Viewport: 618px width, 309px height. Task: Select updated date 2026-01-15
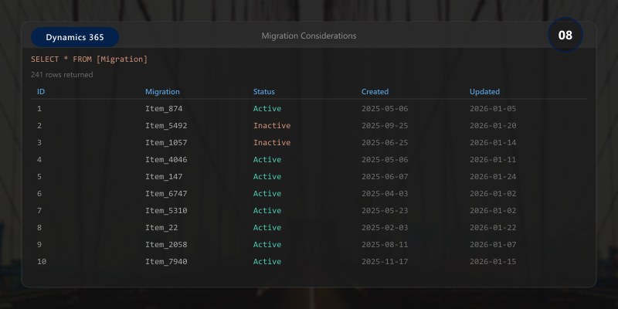pos(493,261)
